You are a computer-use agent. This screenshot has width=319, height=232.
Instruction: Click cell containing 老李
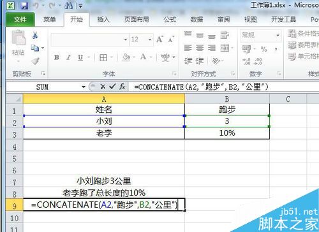coord(104,133)
